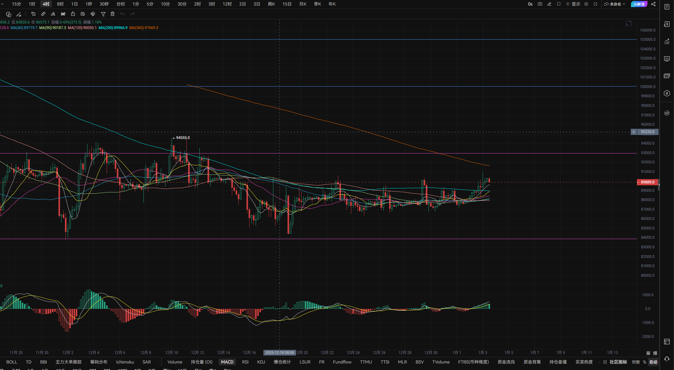Click the lock drawings padlock icon
The image size is (674, 370).
coord(73,14)
